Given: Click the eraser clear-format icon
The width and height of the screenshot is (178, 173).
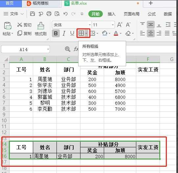Looking at the screenshot, I should (128, 33).
